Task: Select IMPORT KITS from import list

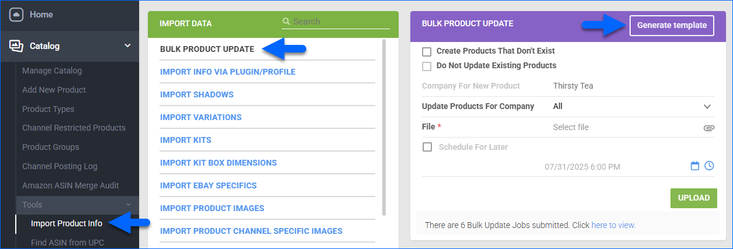Action: 186,140
